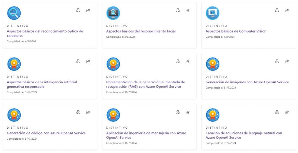Open 'Generación de imágenes con Azure OpenAI Service'
The image size is (298, 153).
coord(247,82)
